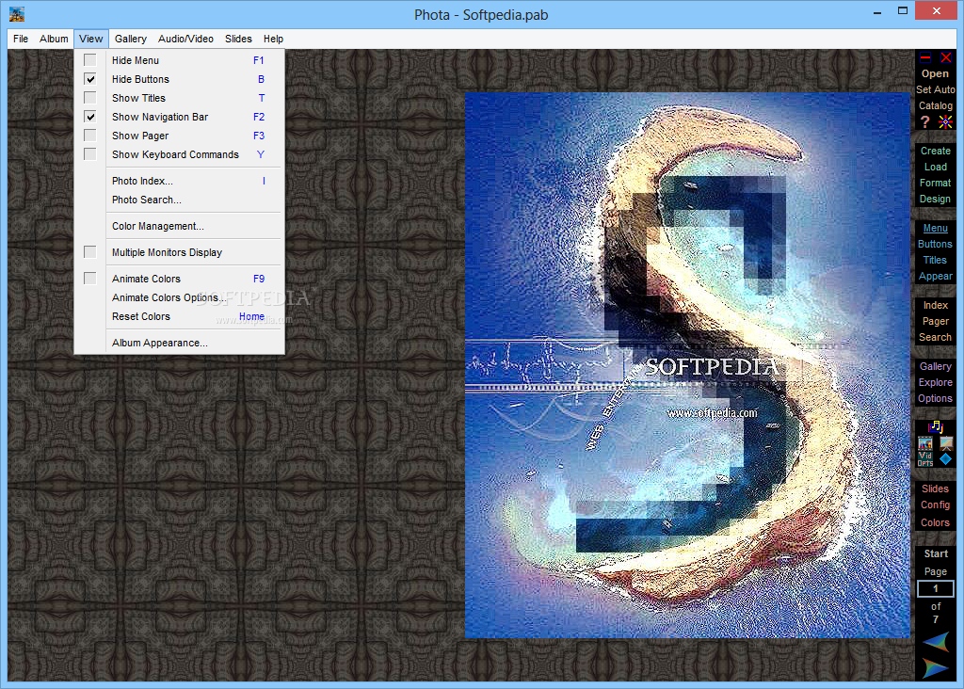Click Config in the navigation bar
964x689 pixels.
935,505
